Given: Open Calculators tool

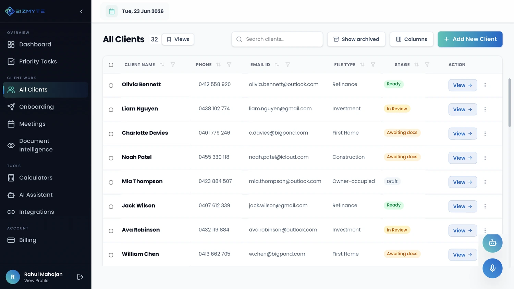Looking at the screenshot, I should click(x=46, y=178).
